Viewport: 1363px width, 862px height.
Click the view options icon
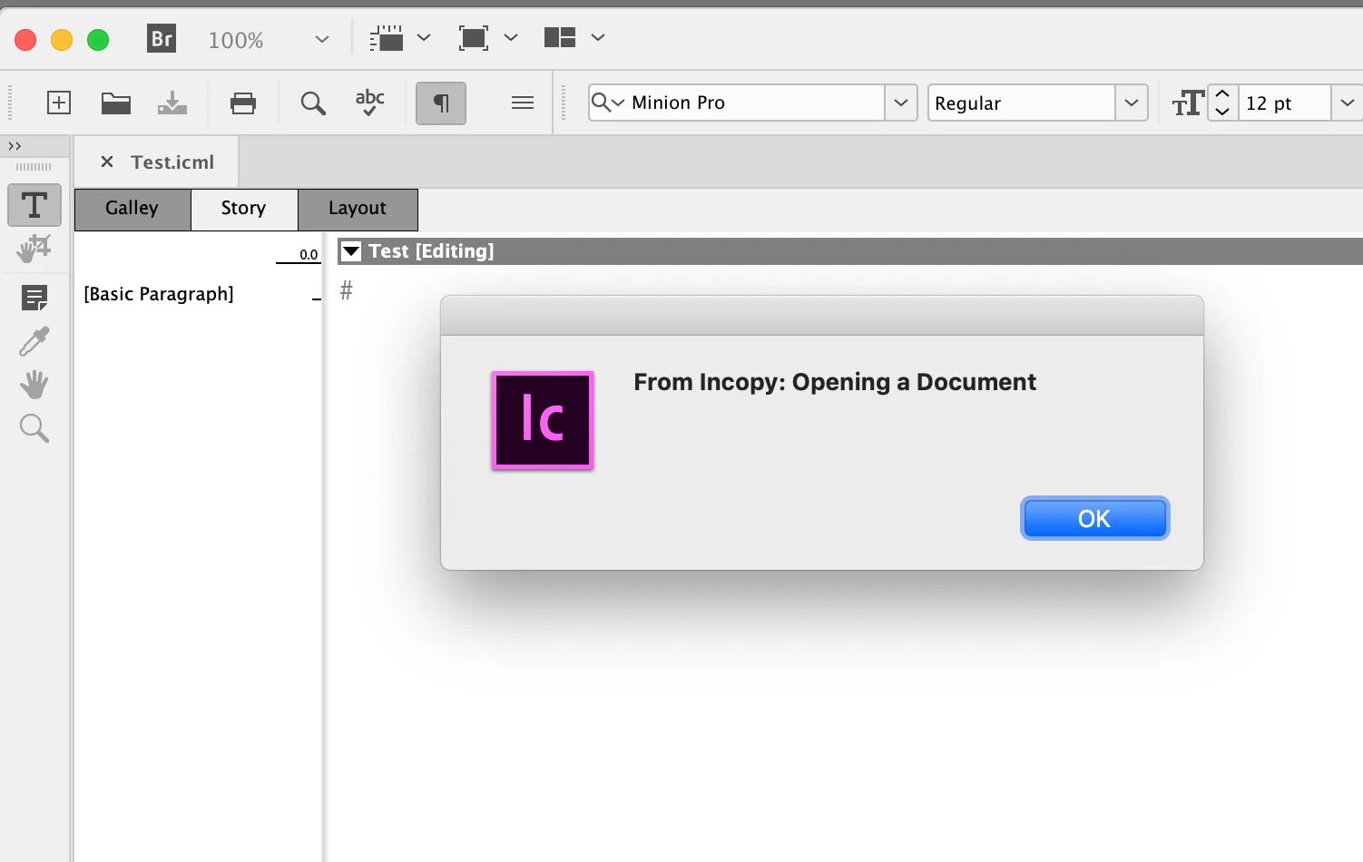click(387, 38)
